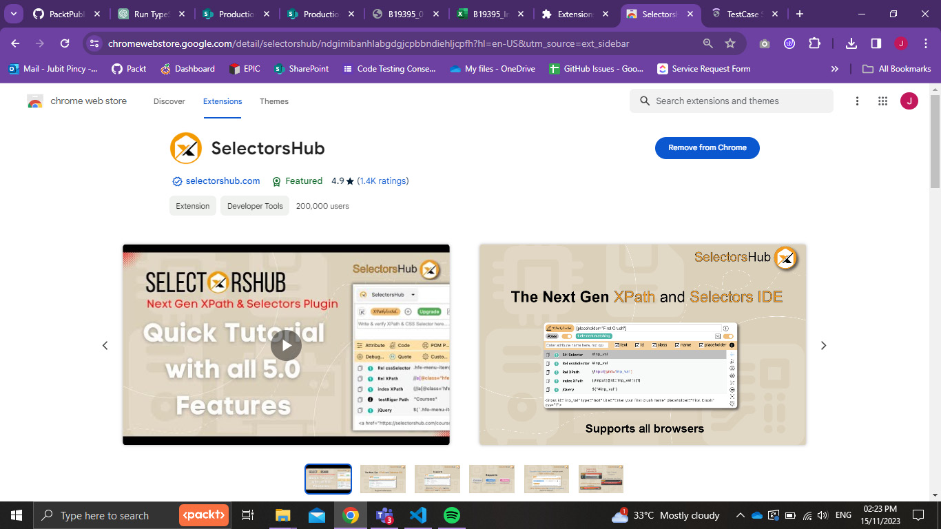The width and height of the screenshot is (941, 529).
Task: Select the Extension category chip
Action: coord(193,206)
